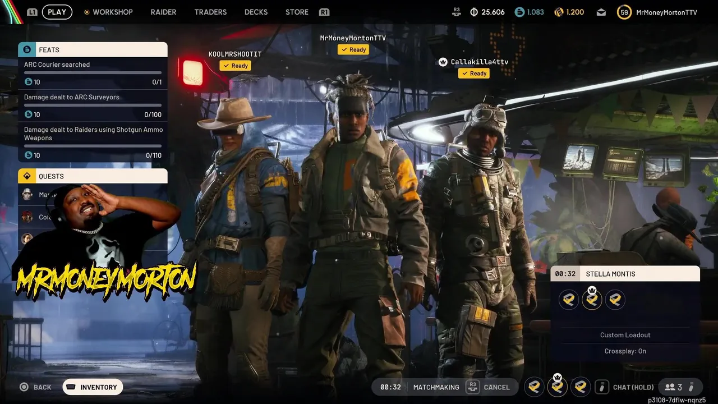Screen dimensions: 718x404
Task: Open the INVENTORY button
Action: (93, 387)
